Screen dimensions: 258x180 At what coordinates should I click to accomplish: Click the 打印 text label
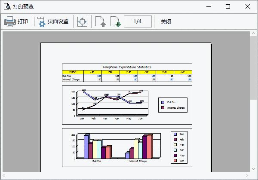[x=23, y=21]
